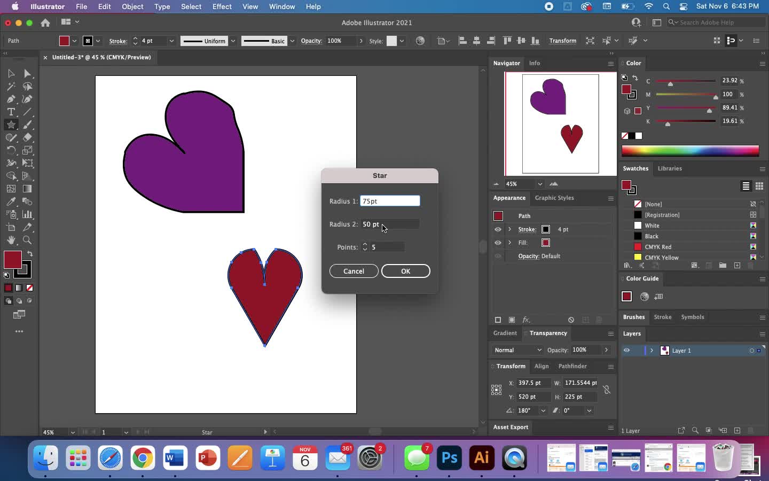Expand Stroke row in Appearance panel

[509, 229]
